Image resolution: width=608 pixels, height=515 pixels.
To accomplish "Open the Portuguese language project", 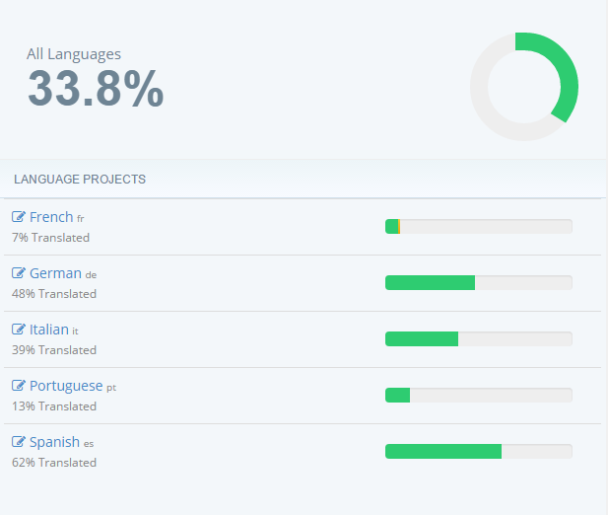I will pos(66,386).
